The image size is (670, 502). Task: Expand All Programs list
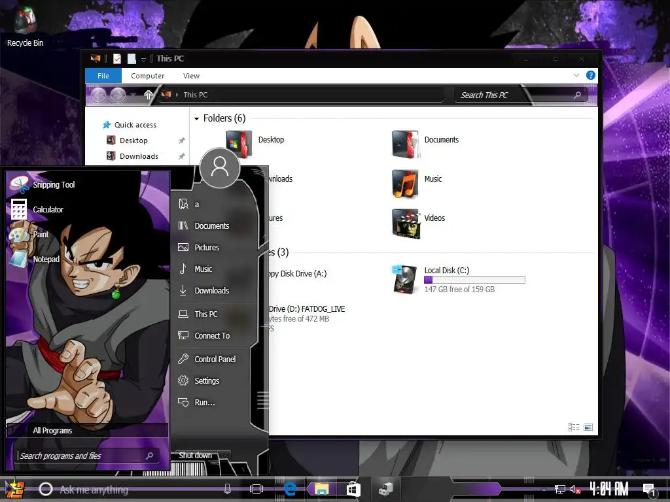87,430
